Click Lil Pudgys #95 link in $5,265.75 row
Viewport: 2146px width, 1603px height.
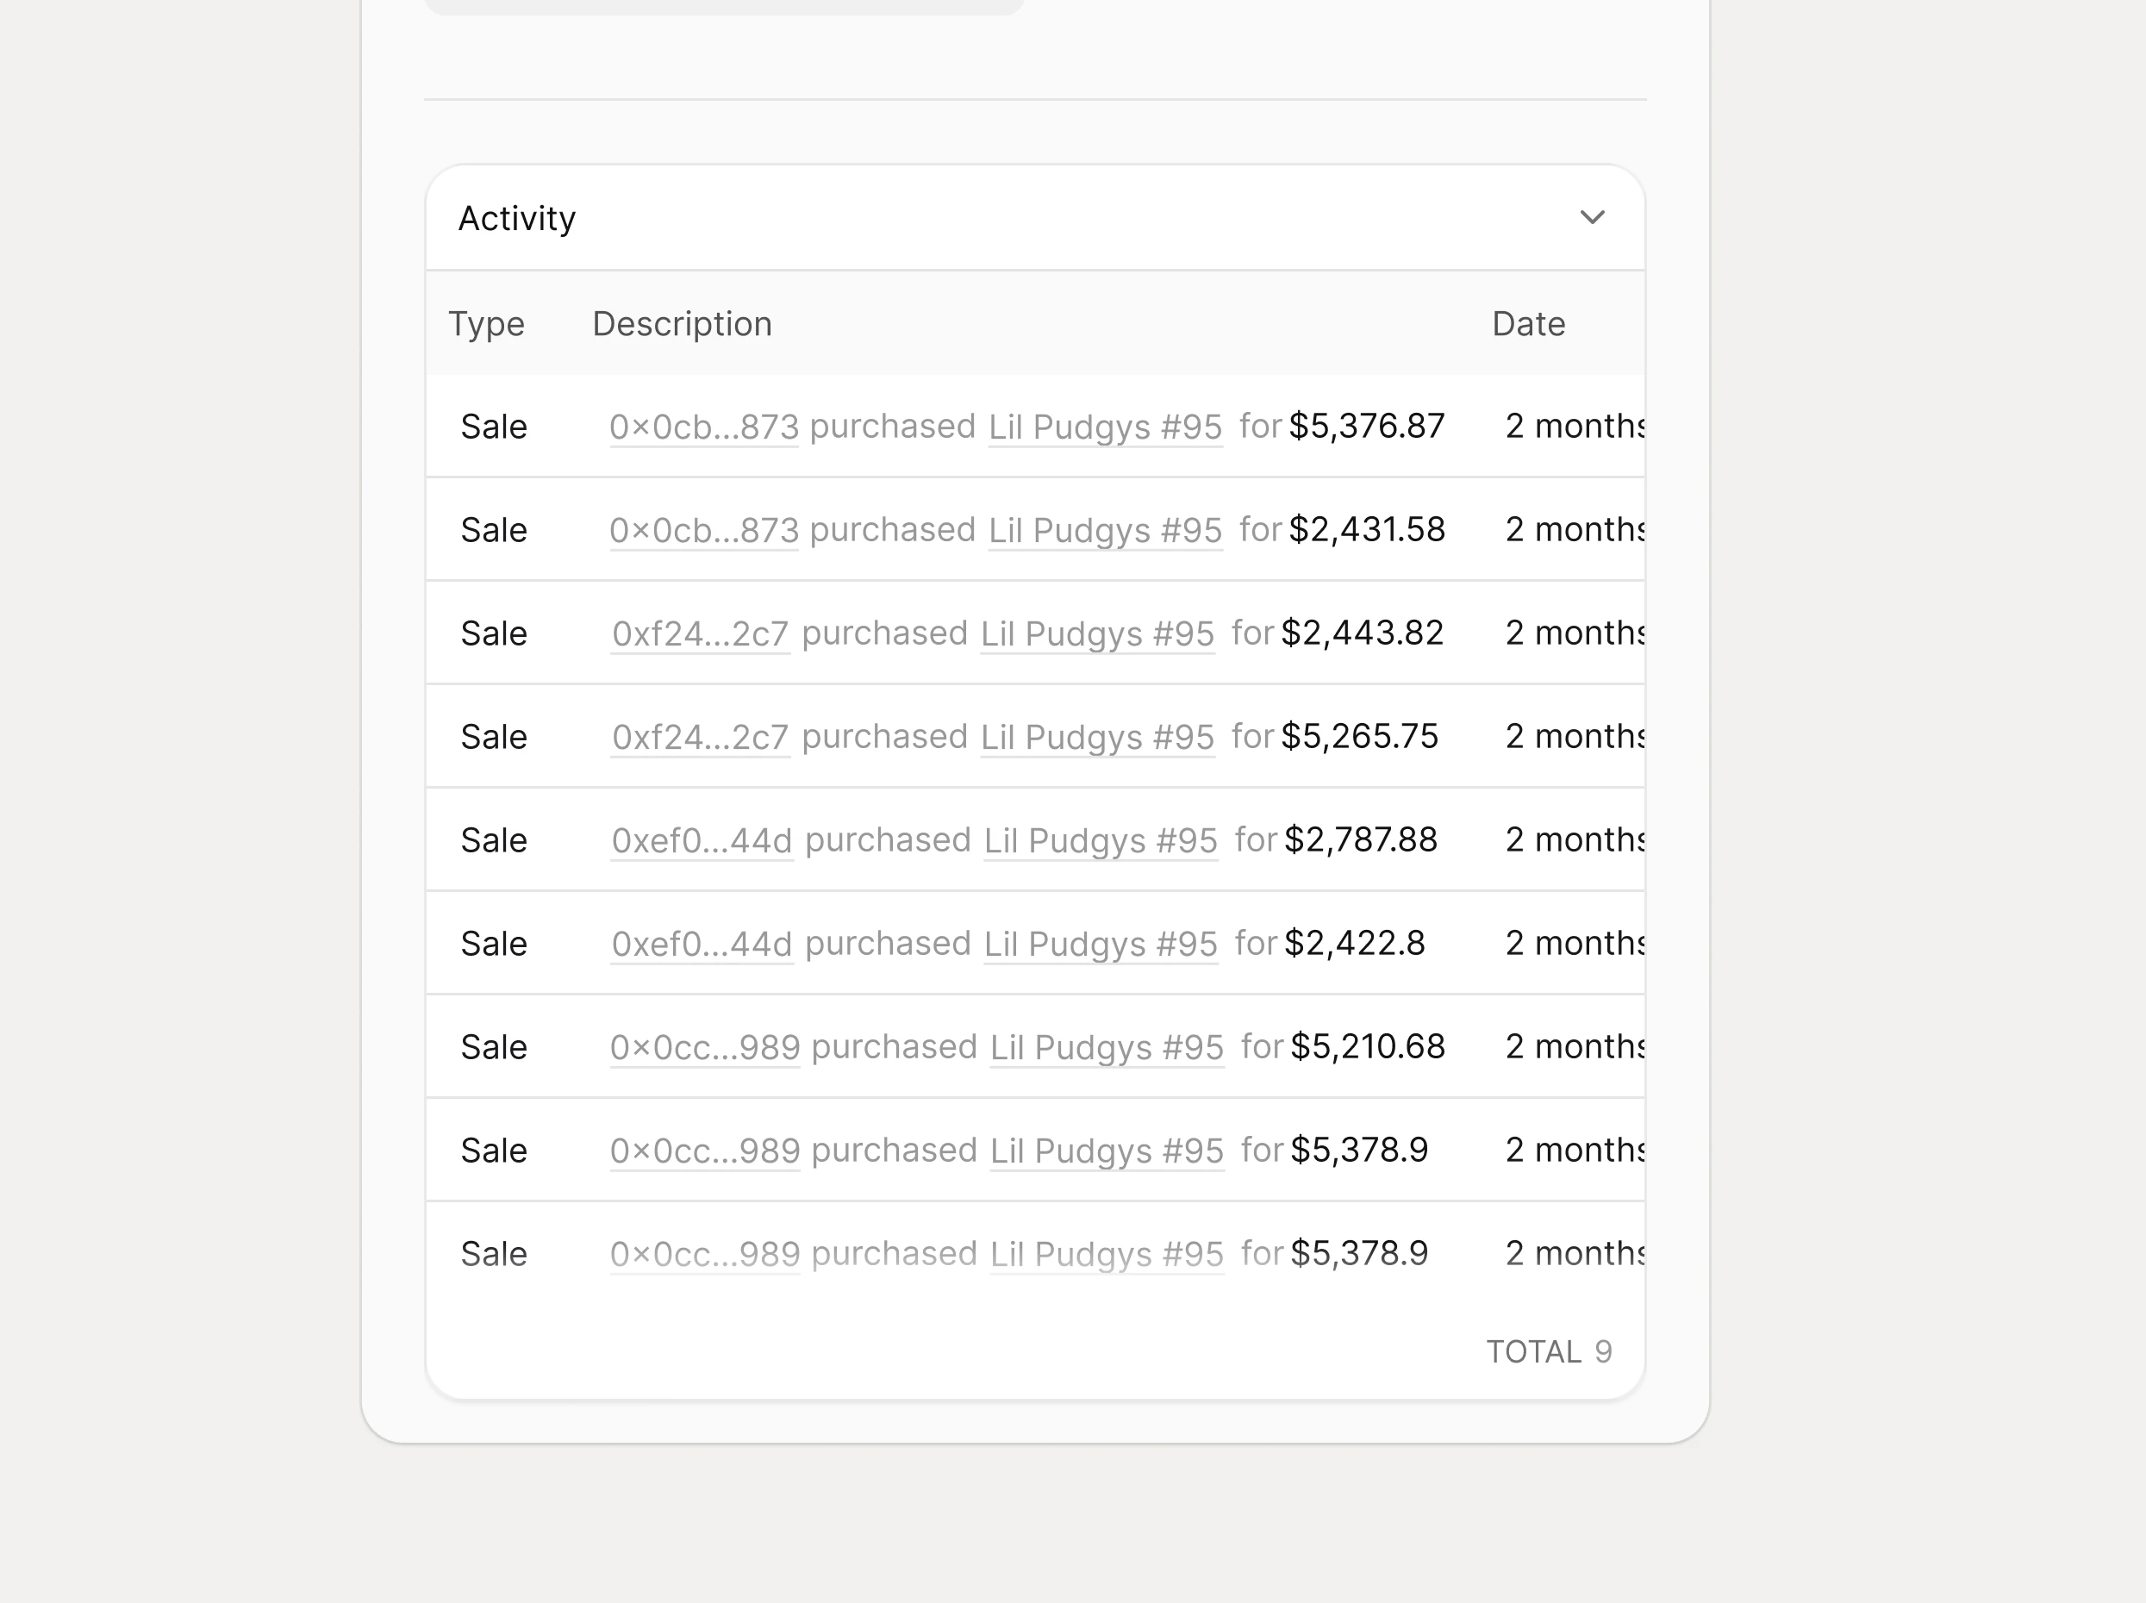[x=1097, y=738]
